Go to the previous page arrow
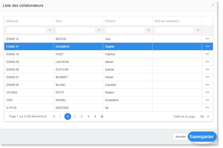The height and width of the screenshot is (148, 223). (60, 116)
